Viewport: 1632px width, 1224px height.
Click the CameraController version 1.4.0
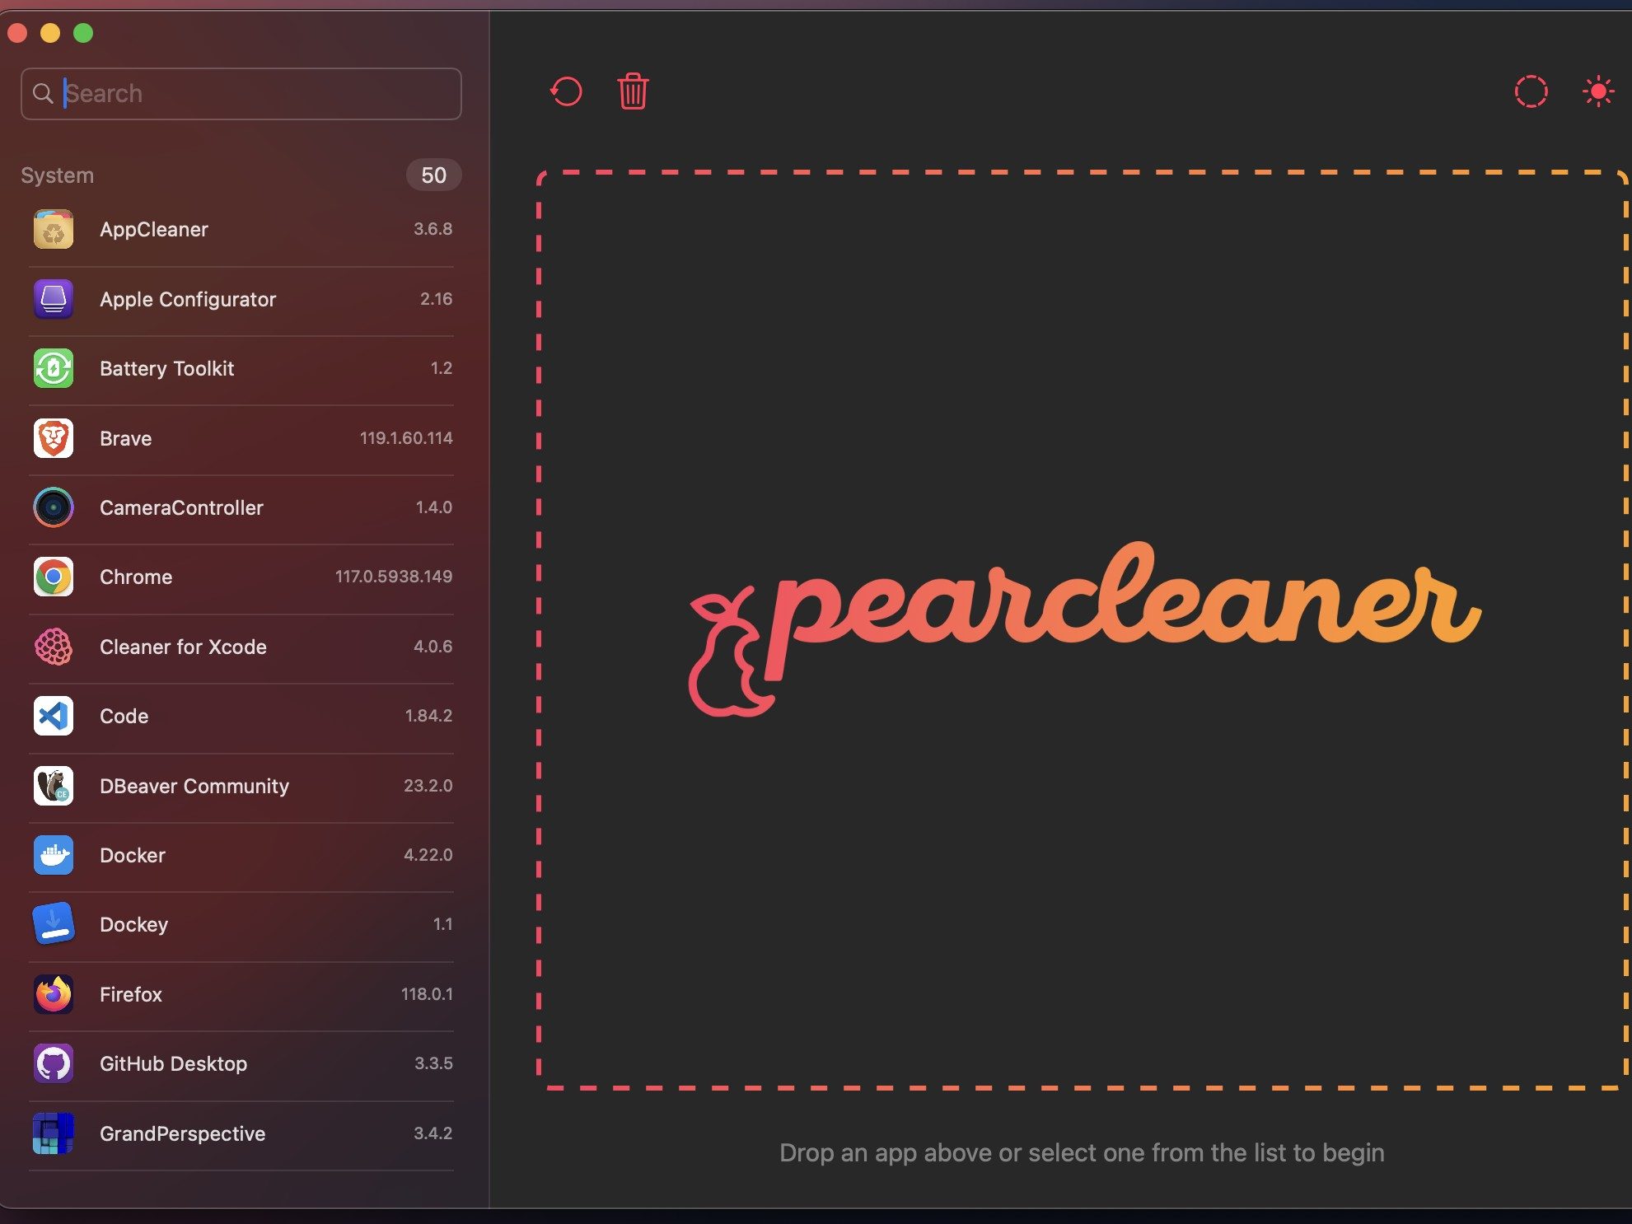tap(434, 507)
